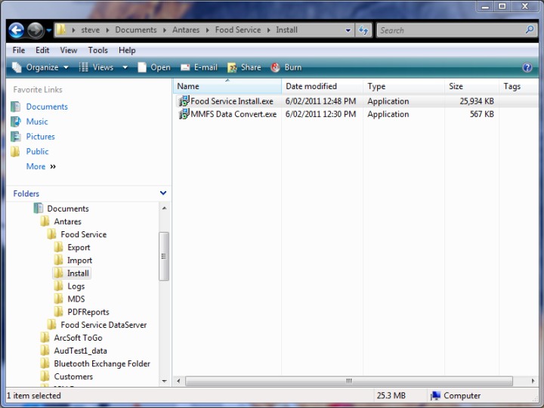
Task: Click the greyed Forward arrow button
Action: point(36,30)
